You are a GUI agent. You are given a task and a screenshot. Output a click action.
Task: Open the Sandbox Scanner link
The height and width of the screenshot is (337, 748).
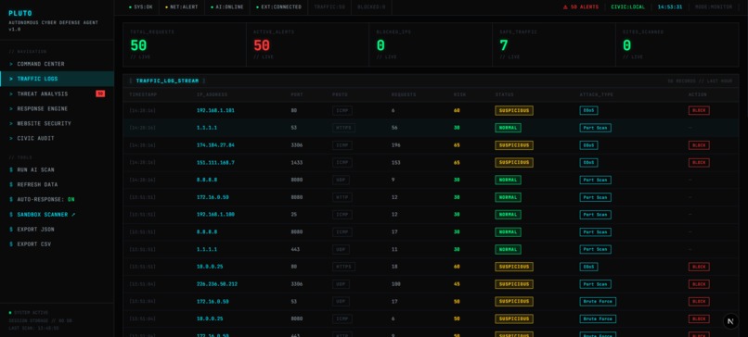click(x=57, y=215)
